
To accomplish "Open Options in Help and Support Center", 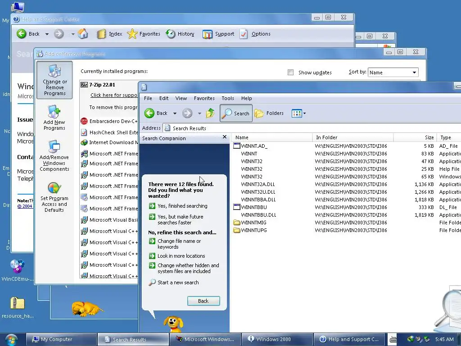I will [x=255, y=34].
